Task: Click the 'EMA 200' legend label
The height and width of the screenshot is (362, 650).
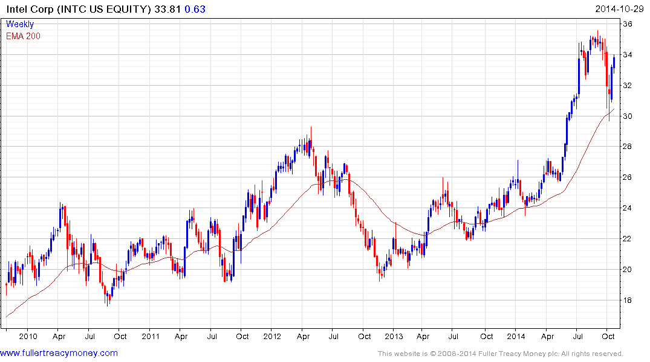Action: click(x=23, y=36)
